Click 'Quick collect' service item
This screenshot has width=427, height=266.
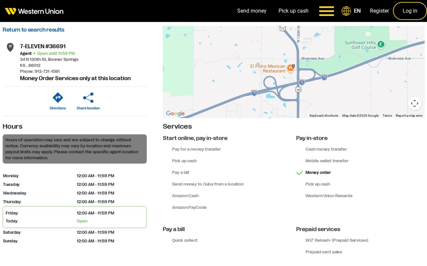(185, 240)
